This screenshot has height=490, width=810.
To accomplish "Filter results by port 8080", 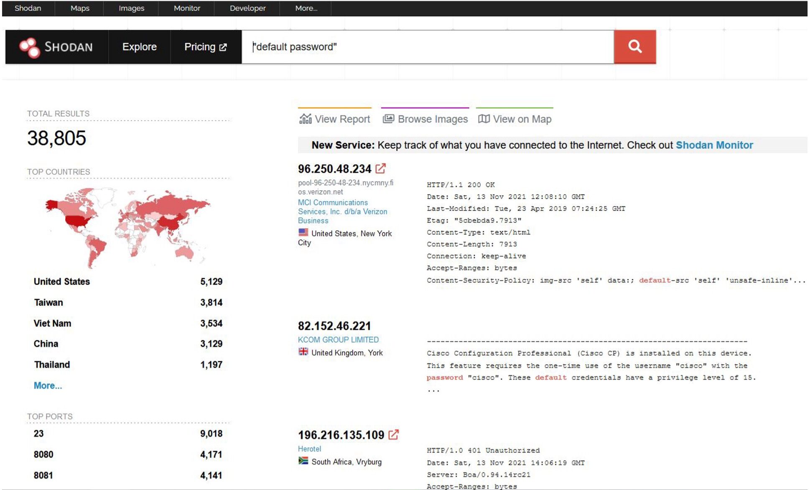I will coord(43,454).
